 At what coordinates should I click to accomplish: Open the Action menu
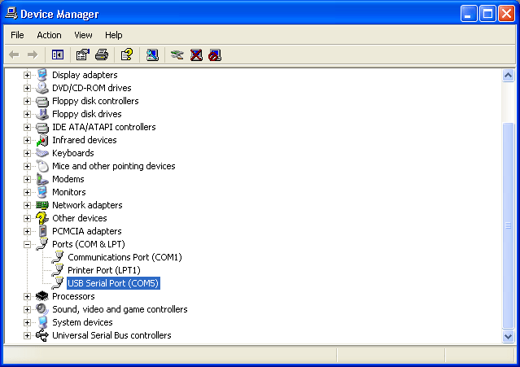[x=49, y=35]
